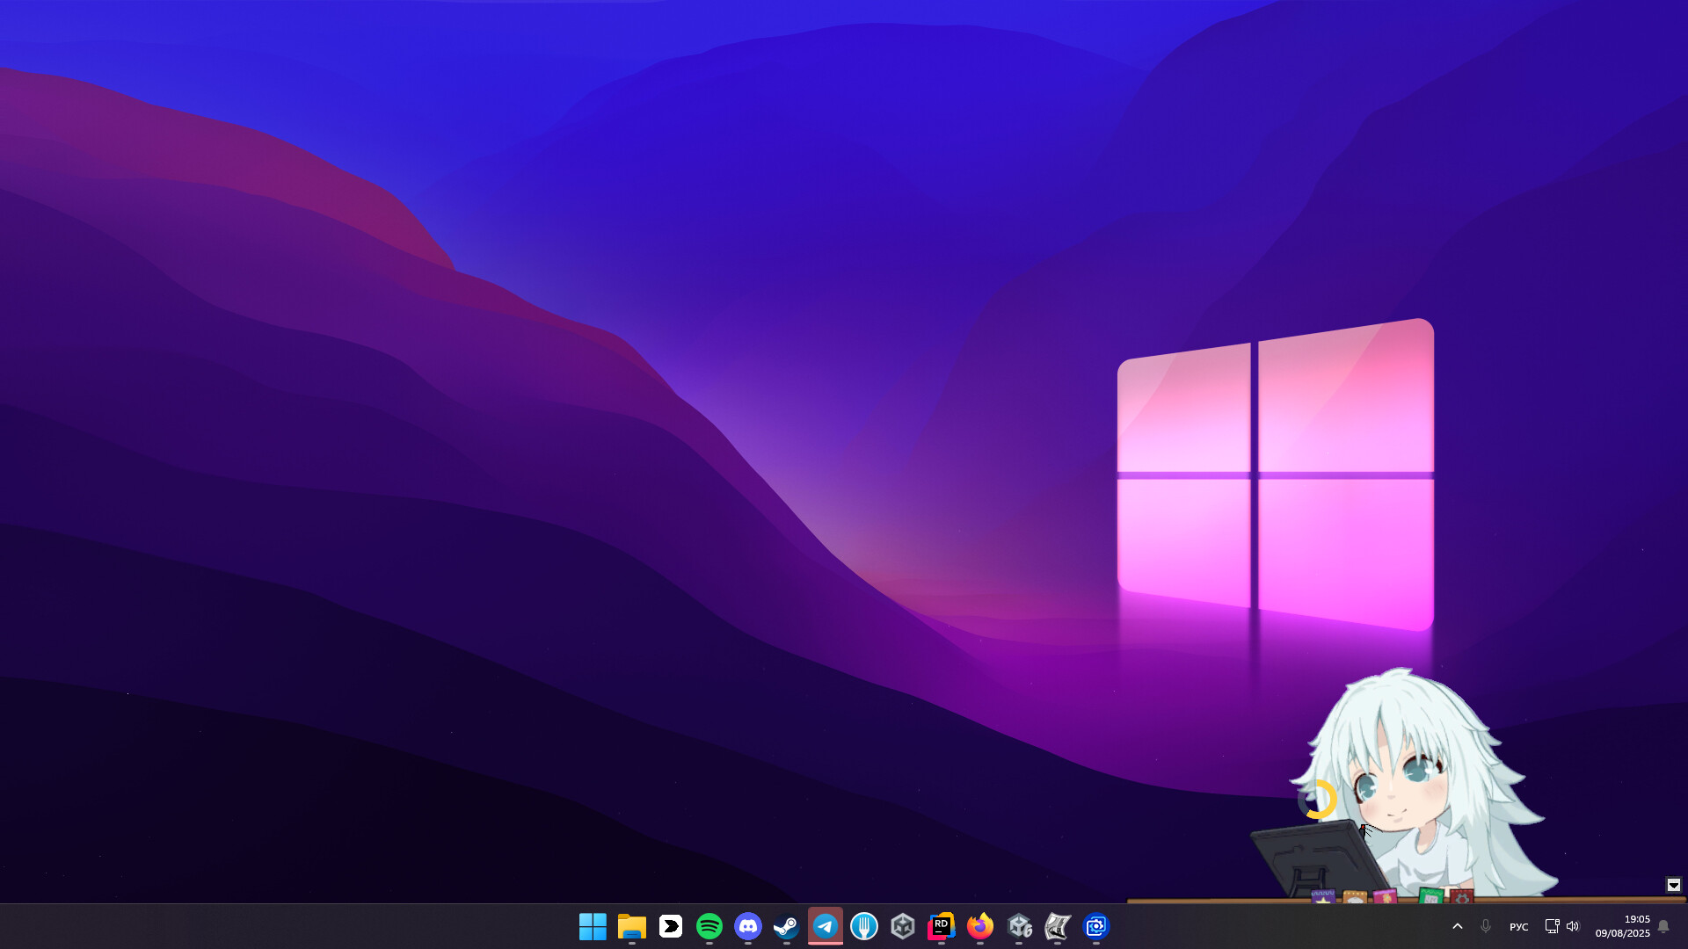Open Steam from the taskbar
The width and height of the screenshot is (1688, 949).
786,926
